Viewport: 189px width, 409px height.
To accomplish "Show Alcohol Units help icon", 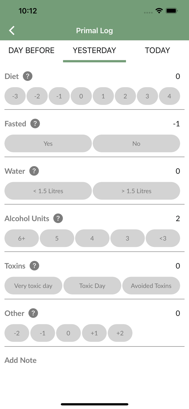I will [58, 218].
